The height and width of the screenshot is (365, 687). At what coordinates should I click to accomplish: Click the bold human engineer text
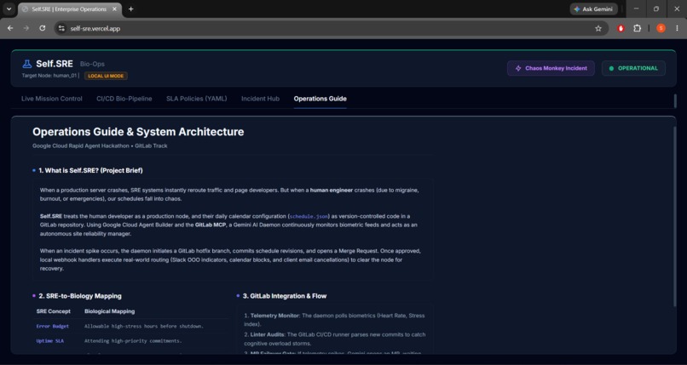click(x=332, y=190)
